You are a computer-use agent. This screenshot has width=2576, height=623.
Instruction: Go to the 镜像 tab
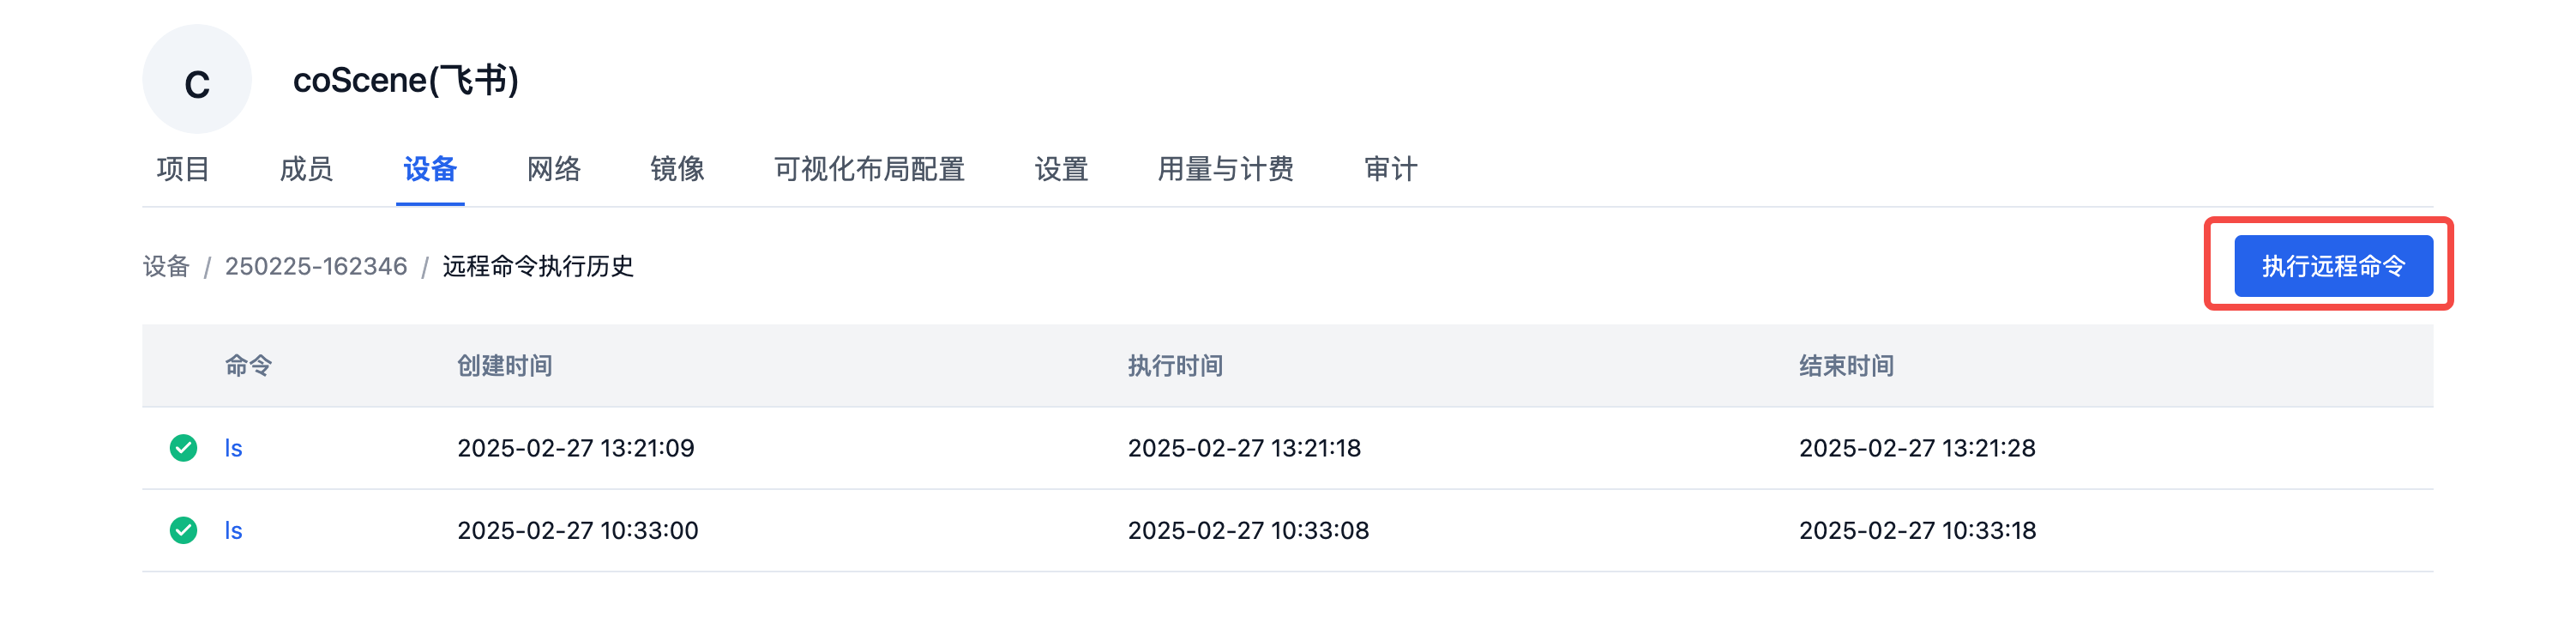point(677,169)
